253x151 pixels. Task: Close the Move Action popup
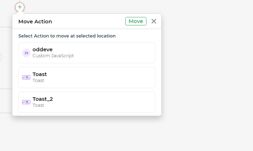(154, 21)
